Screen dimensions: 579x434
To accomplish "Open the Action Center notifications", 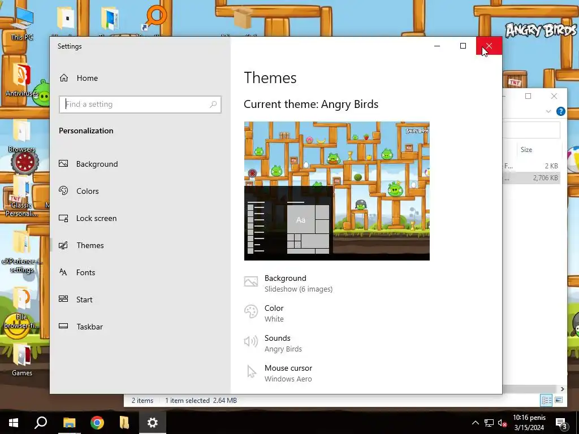I will pyautogui.click(x=561, y=423).
